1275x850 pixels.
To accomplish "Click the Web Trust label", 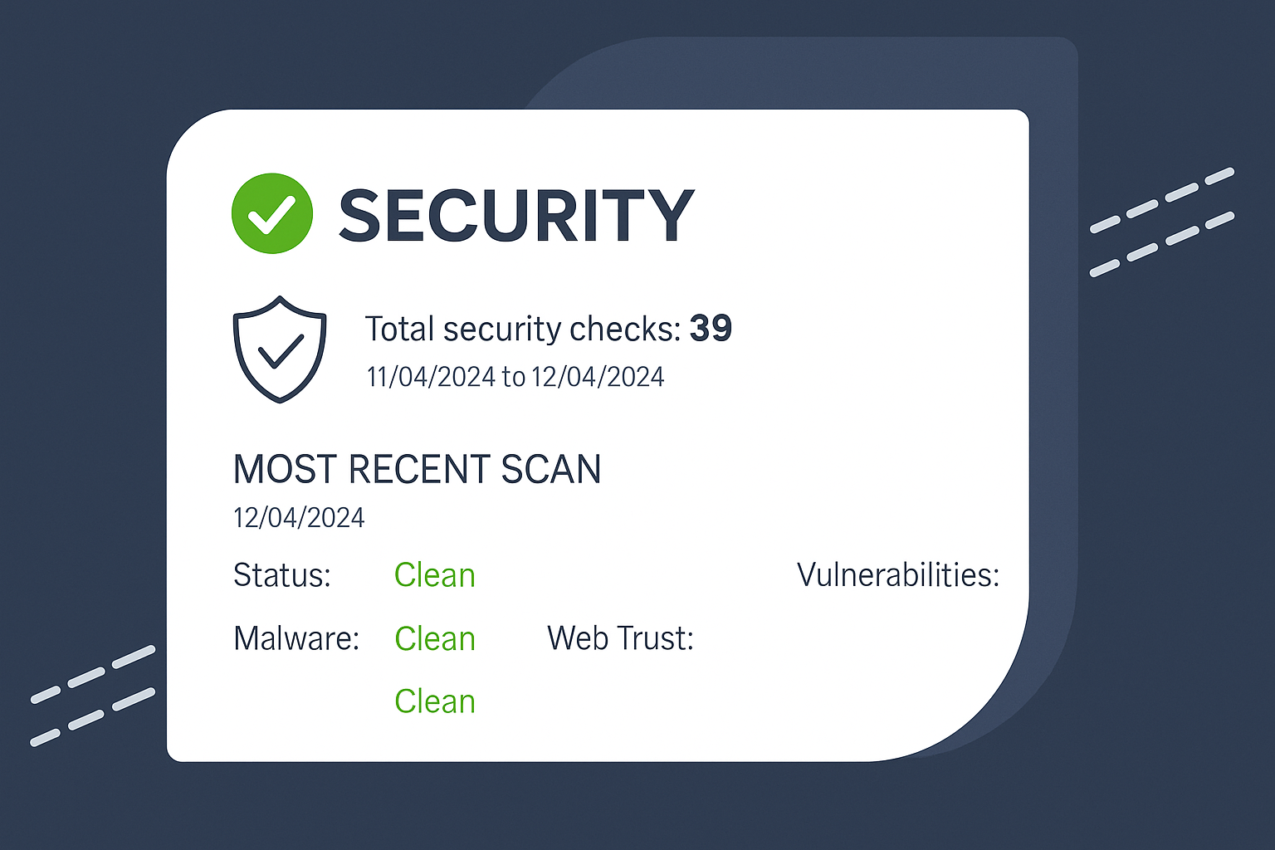I will [x=620, y=639].
